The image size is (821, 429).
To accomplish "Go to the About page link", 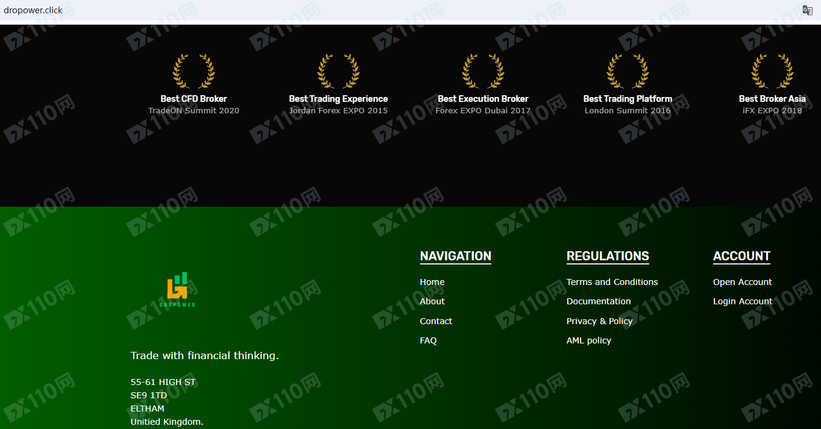I will 432,301.
